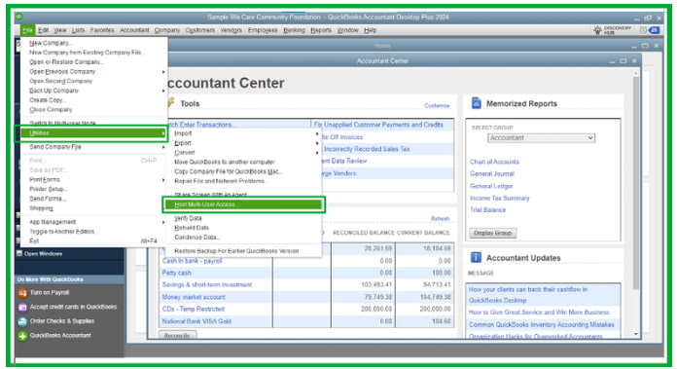Viewport: 677px width, 369px height.
Task: Click the Order Checks & Supplies icon
Action: click(x=22, y=321)
